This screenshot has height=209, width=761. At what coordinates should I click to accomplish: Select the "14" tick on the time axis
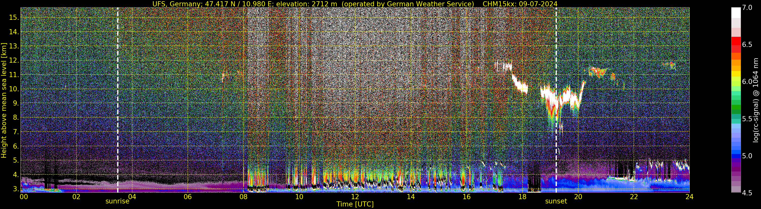(411, 197)
